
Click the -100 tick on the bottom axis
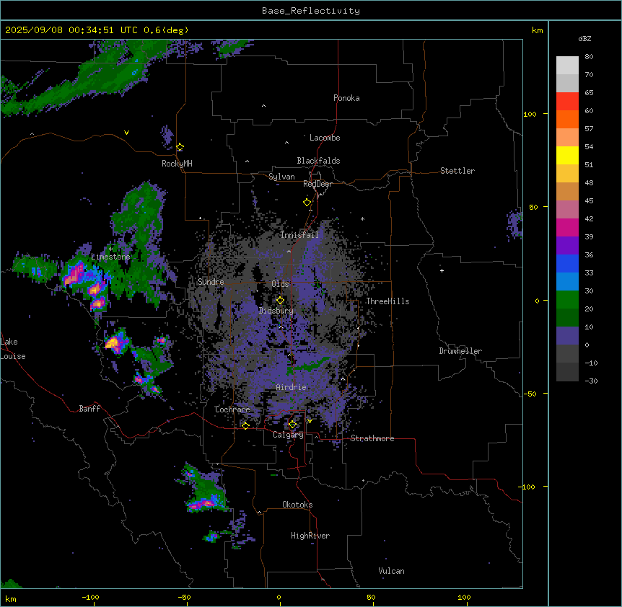tap(90, 597)
